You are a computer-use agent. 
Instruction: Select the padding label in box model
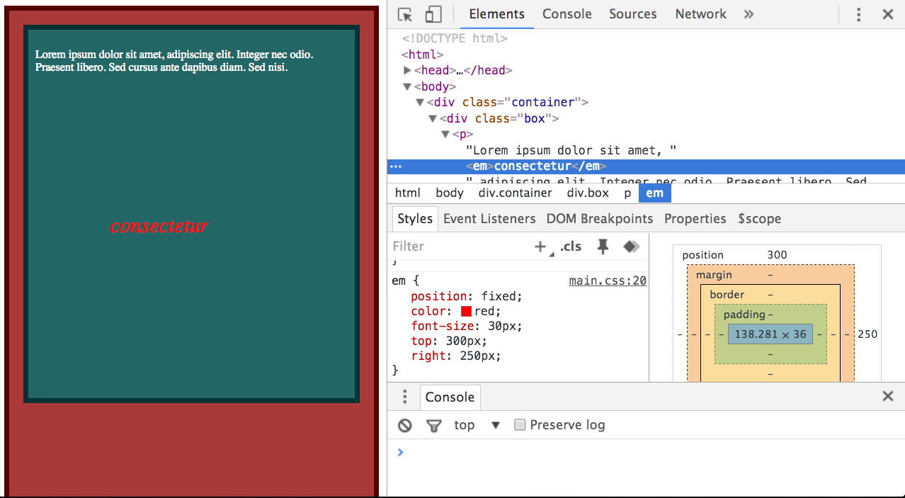click(x=744, y=315)
